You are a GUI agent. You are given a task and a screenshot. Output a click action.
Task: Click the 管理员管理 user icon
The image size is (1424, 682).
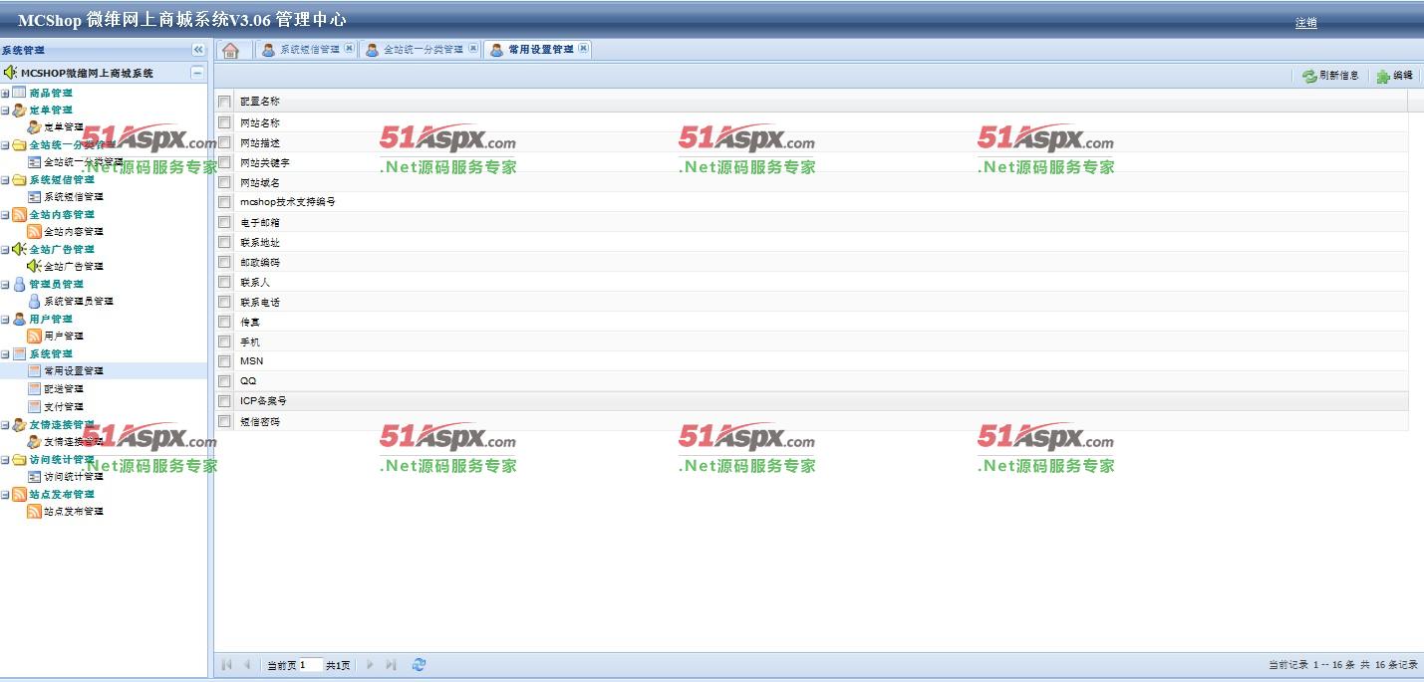(x=19, y=285)
